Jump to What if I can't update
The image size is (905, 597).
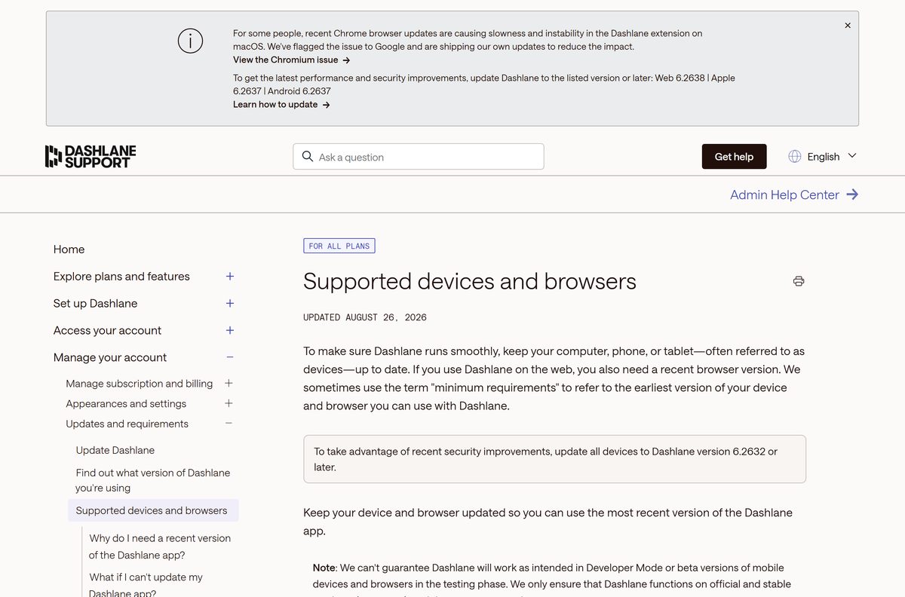(146, 585)
